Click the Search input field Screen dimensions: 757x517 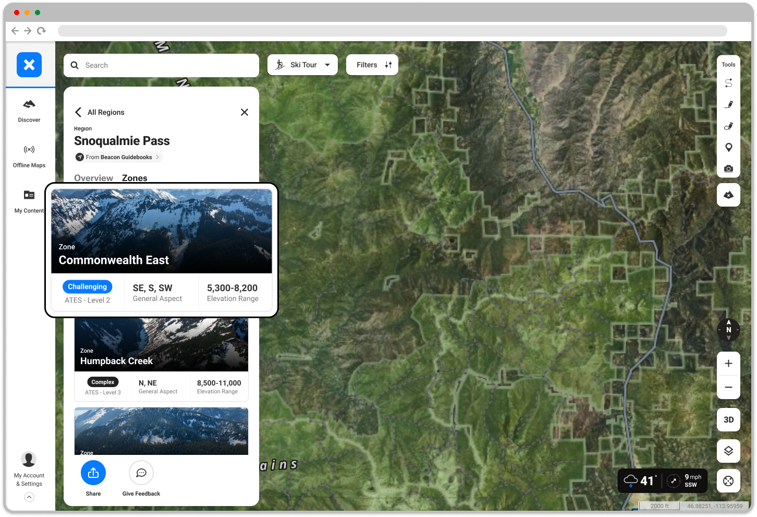pos(161,65)
